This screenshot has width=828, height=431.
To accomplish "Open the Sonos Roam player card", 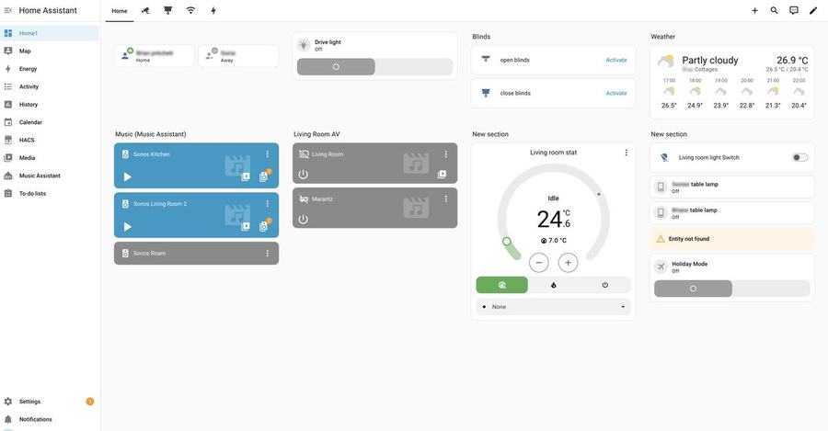I will [x=197, y=254].
